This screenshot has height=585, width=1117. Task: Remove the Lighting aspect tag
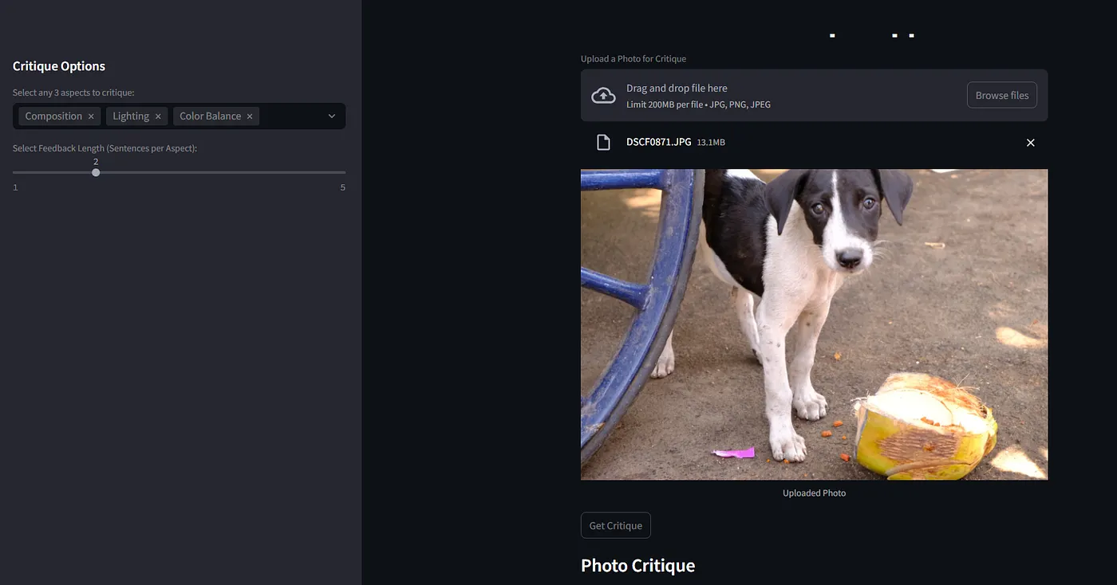tap(158, 116)
